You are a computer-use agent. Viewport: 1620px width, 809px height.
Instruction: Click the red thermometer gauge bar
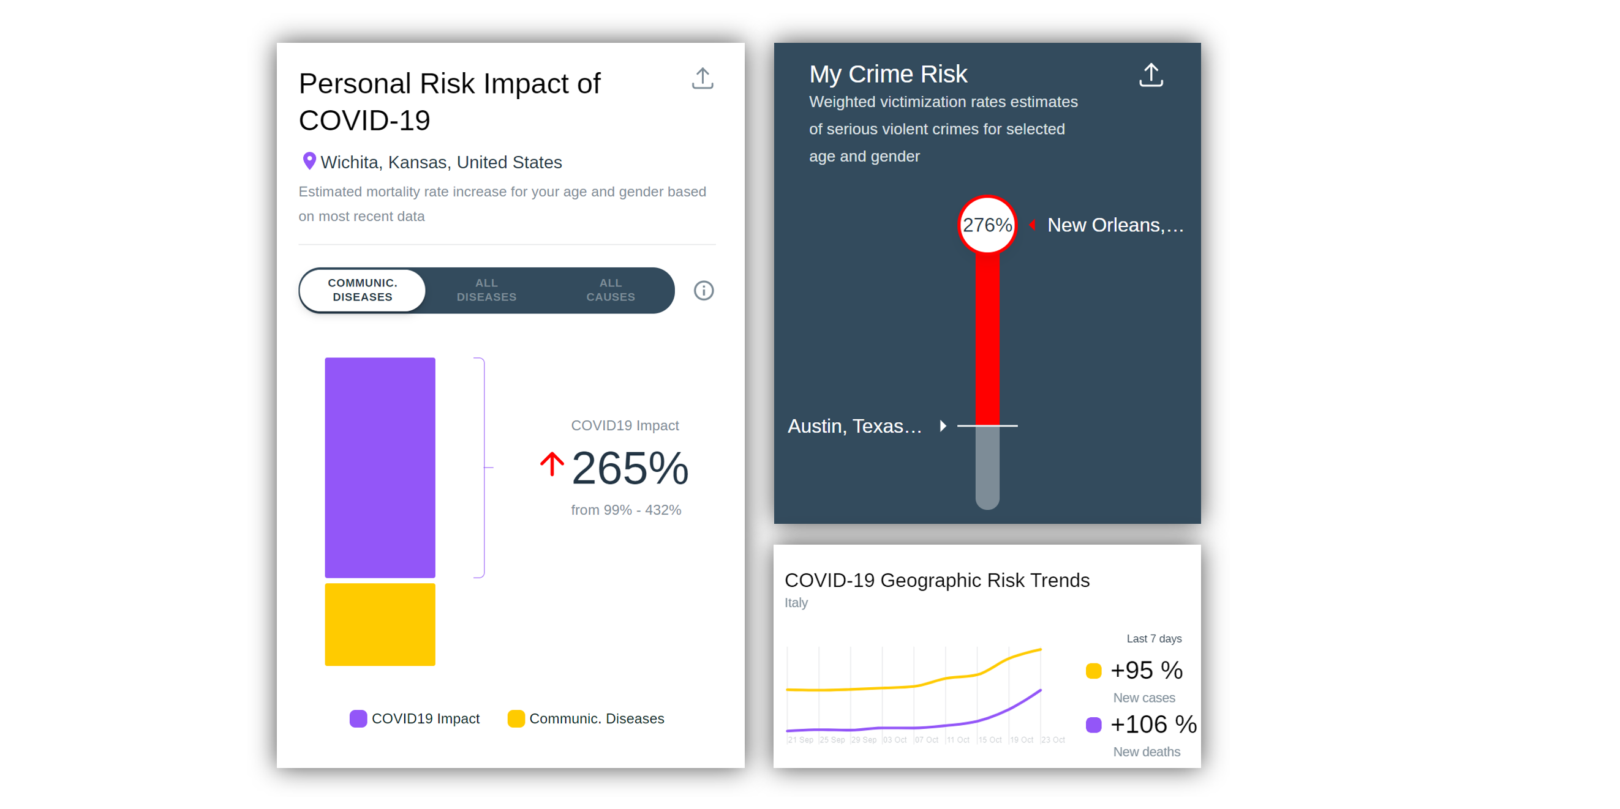pos(987,339)
